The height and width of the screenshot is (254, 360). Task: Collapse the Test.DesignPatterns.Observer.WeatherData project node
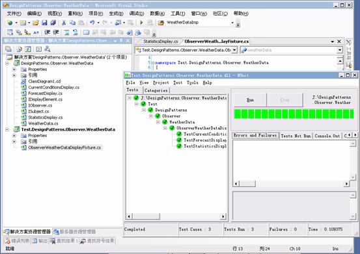(7, 129)
